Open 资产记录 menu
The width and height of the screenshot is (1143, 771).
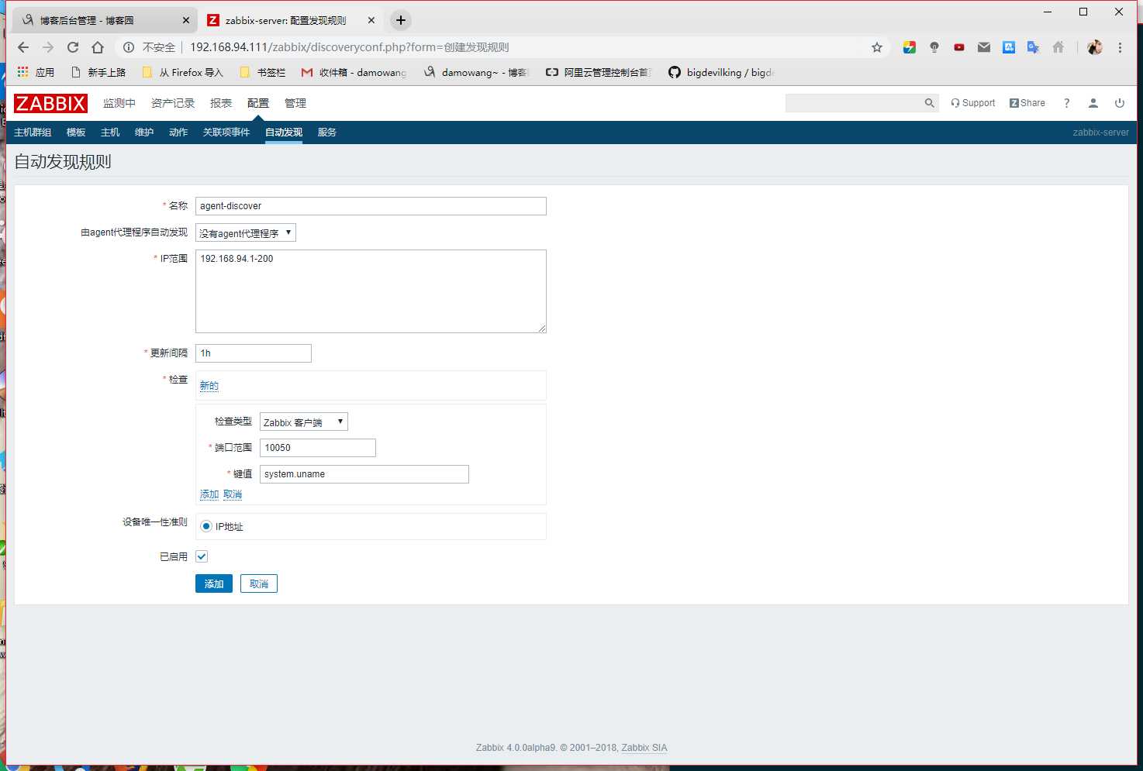coord(173,103)
